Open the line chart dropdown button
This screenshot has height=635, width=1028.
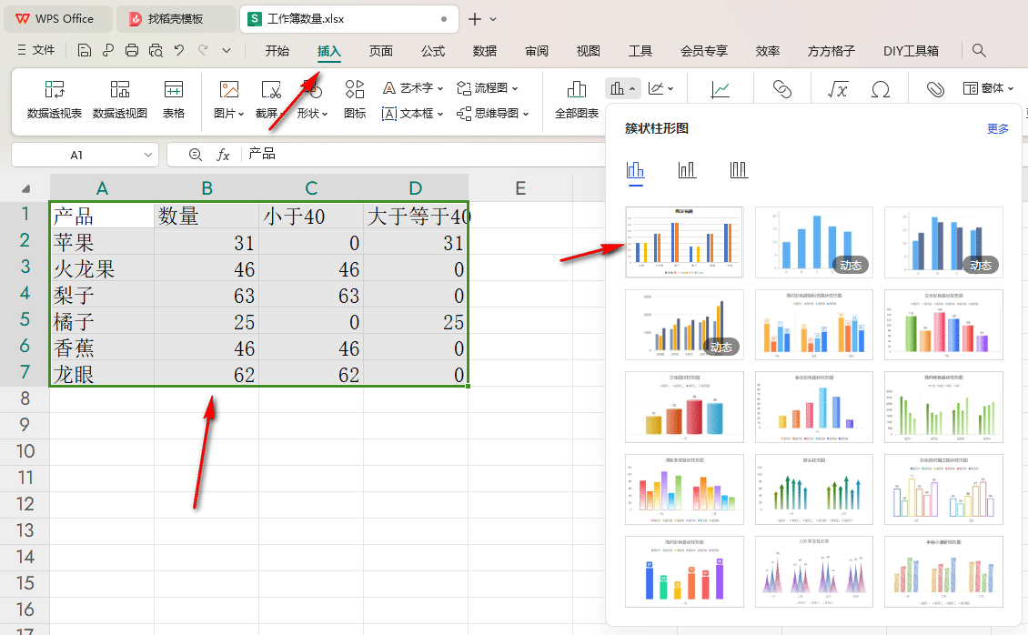point(660,88)
